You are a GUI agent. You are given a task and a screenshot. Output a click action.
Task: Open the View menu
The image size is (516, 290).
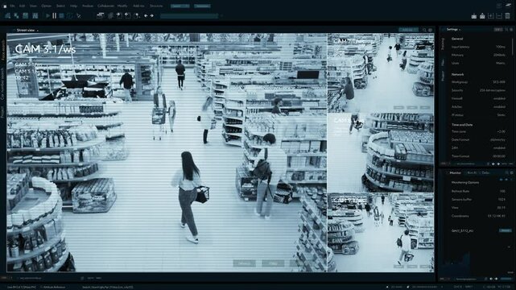(x=33, y=6)
